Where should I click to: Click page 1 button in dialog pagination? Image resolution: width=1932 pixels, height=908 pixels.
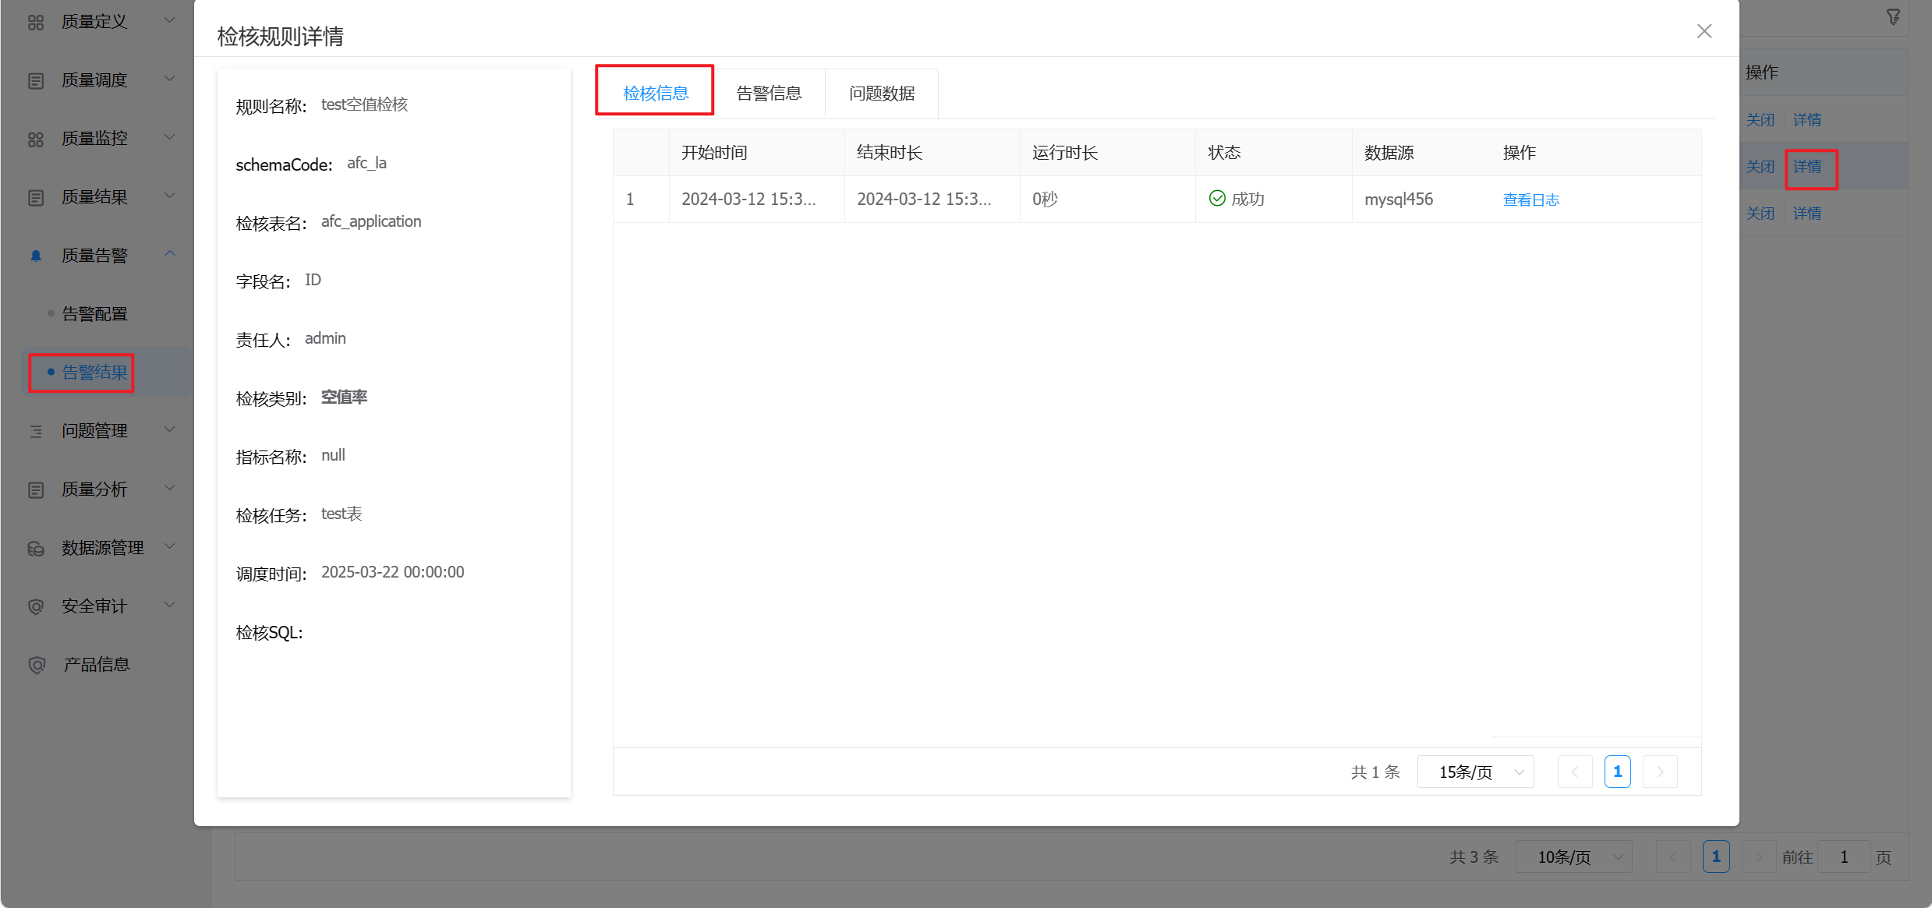(1617, 772)
